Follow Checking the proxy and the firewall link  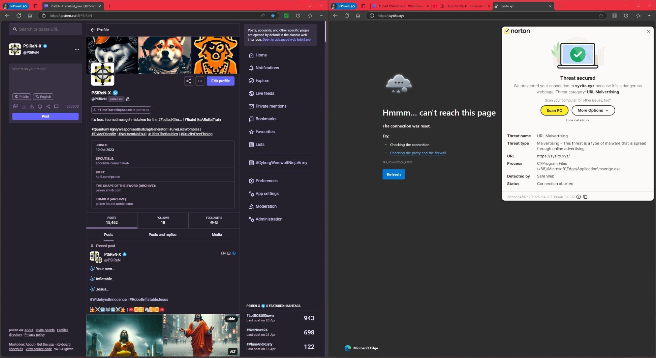418,153
